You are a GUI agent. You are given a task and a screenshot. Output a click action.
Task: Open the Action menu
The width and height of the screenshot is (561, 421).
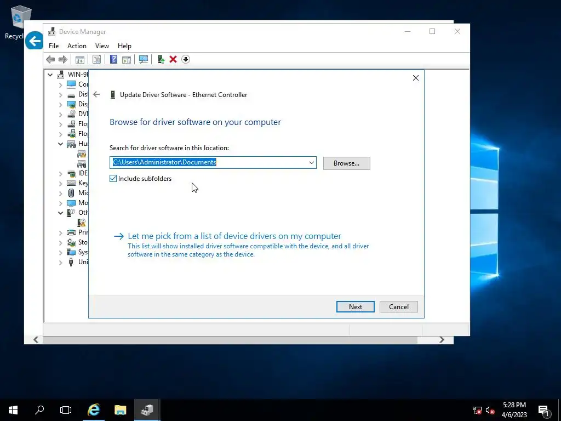point(77,46)
